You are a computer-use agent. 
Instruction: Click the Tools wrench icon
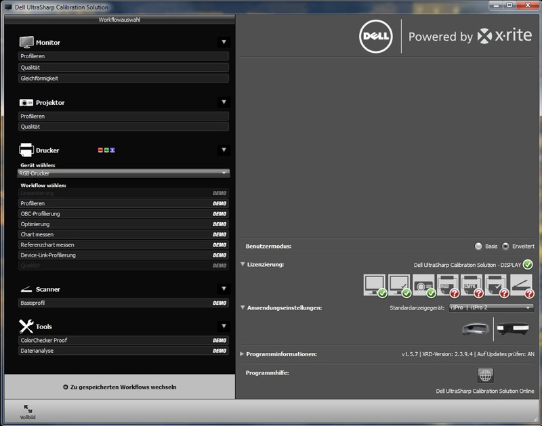26,326
